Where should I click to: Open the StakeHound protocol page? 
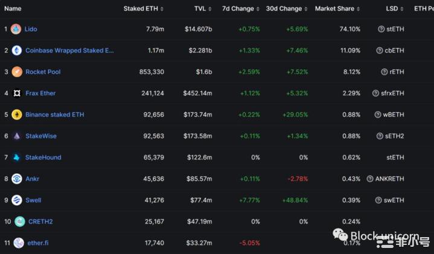coord(43,157)
